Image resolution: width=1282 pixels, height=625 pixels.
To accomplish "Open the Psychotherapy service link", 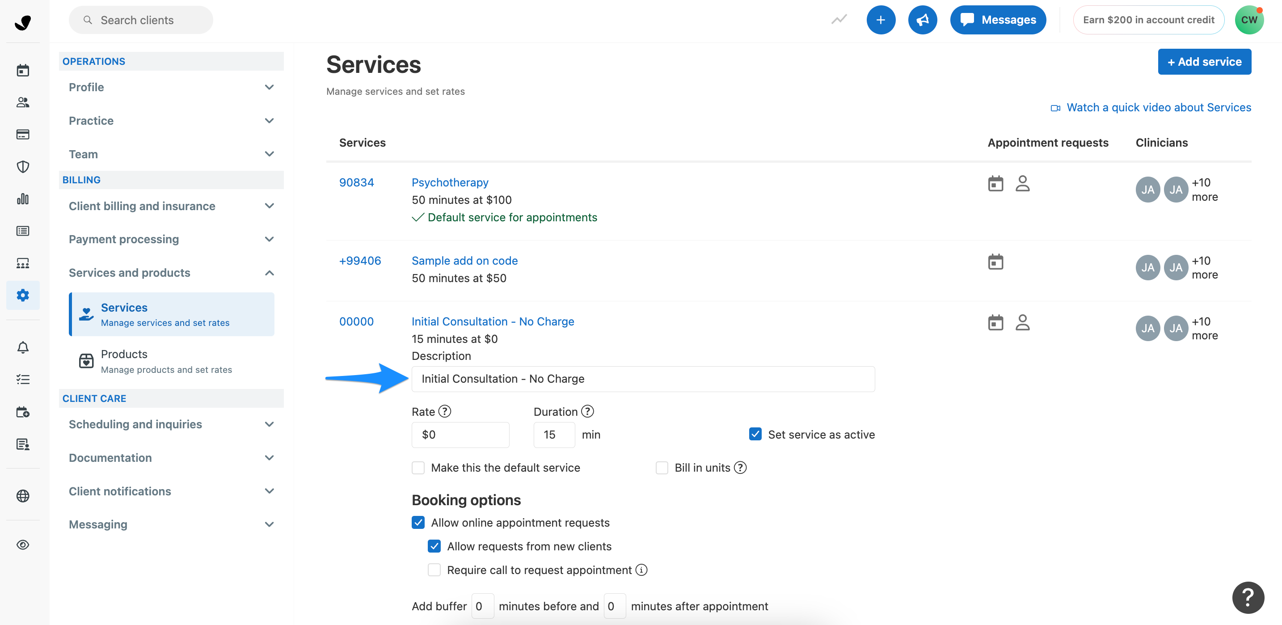I will [x=450, y=182].
